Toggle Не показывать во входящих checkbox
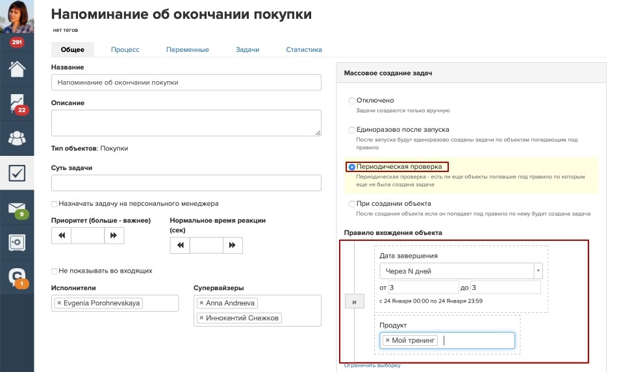Screen dimensions: 632x372 [x=54, y=271]
